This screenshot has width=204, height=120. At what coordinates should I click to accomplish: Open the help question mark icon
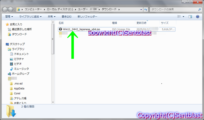pos(198,17)
